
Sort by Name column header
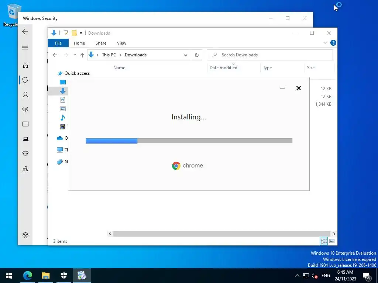(119, 68)
